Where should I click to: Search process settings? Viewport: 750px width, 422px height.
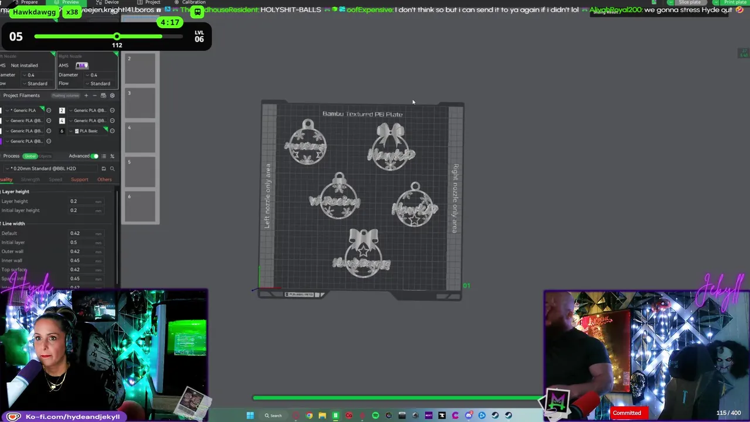(x=112, y=169)
